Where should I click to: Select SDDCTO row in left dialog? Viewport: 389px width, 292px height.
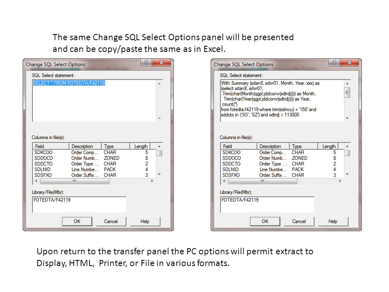coord(94,164)
